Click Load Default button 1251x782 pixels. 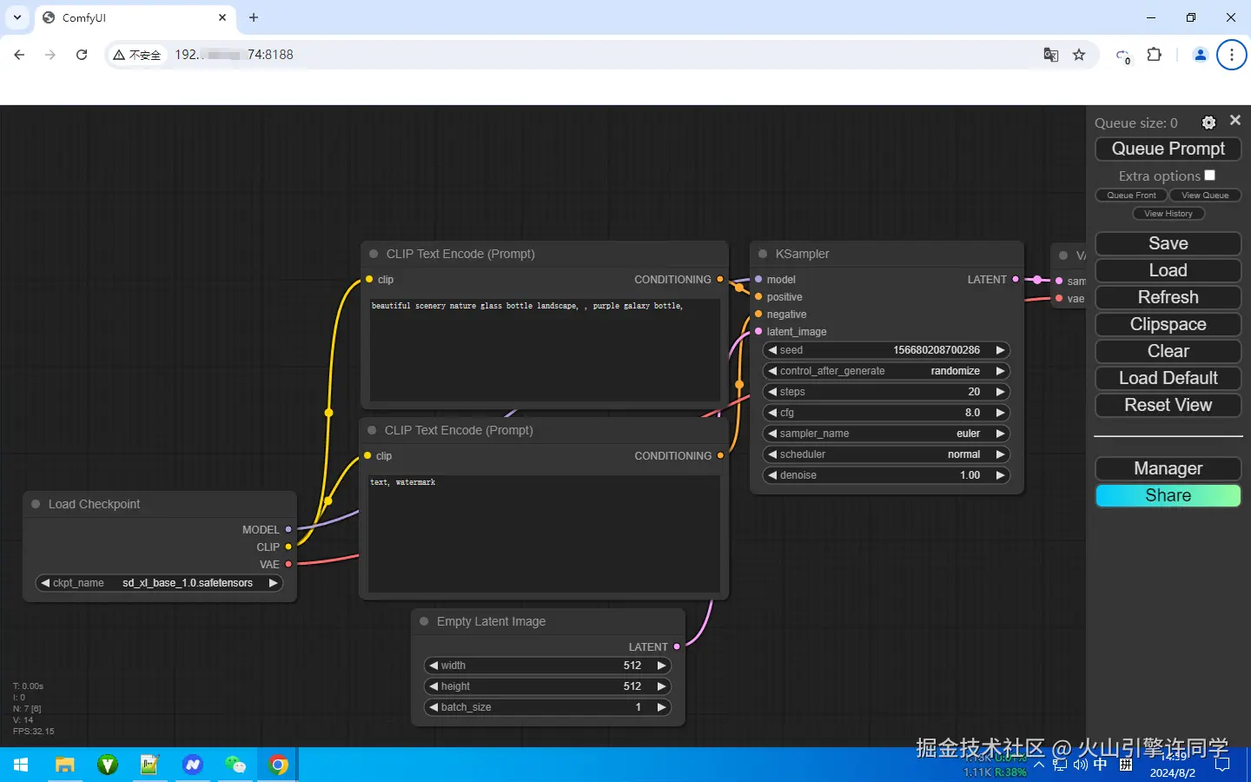click(1168, 378)
